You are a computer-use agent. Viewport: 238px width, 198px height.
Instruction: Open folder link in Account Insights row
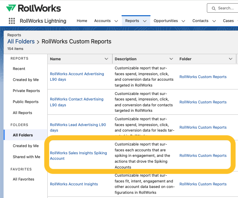[x=203, y=184]
